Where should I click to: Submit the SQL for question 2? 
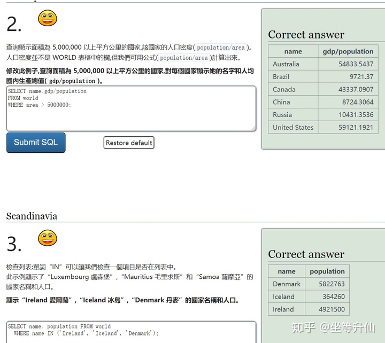click(x=36, y=143)
